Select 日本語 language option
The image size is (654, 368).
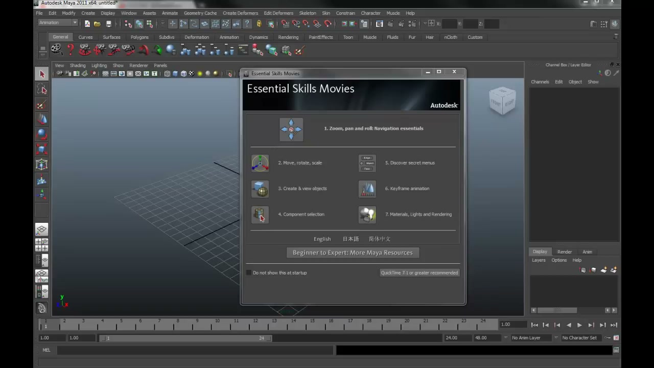click(351, 239)
